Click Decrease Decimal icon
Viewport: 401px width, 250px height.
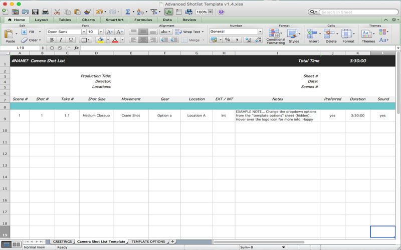(x=258, y=40)
